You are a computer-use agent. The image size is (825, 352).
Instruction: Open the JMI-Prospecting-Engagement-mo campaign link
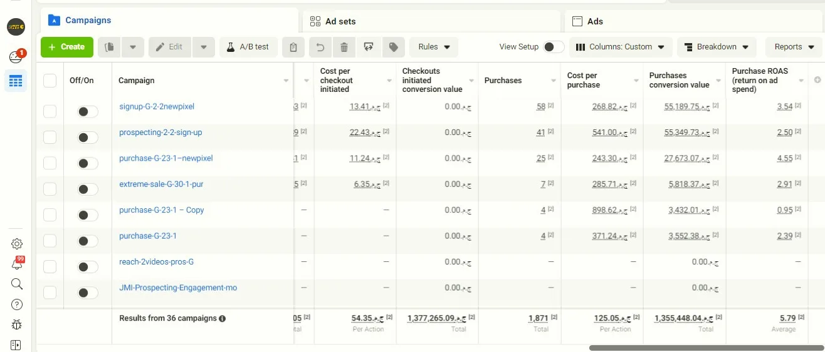coord(178,288)
